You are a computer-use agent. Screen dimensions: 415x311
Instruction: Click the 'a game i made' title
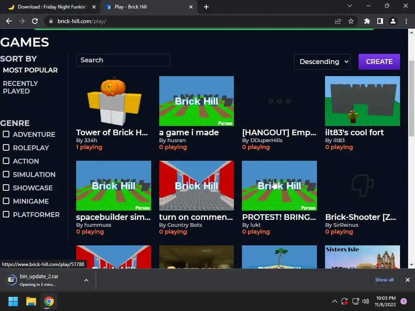coord(189,132)
